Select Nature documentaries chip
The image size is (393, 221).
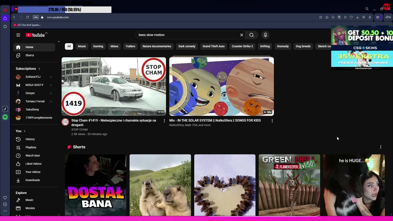(157, 46)
